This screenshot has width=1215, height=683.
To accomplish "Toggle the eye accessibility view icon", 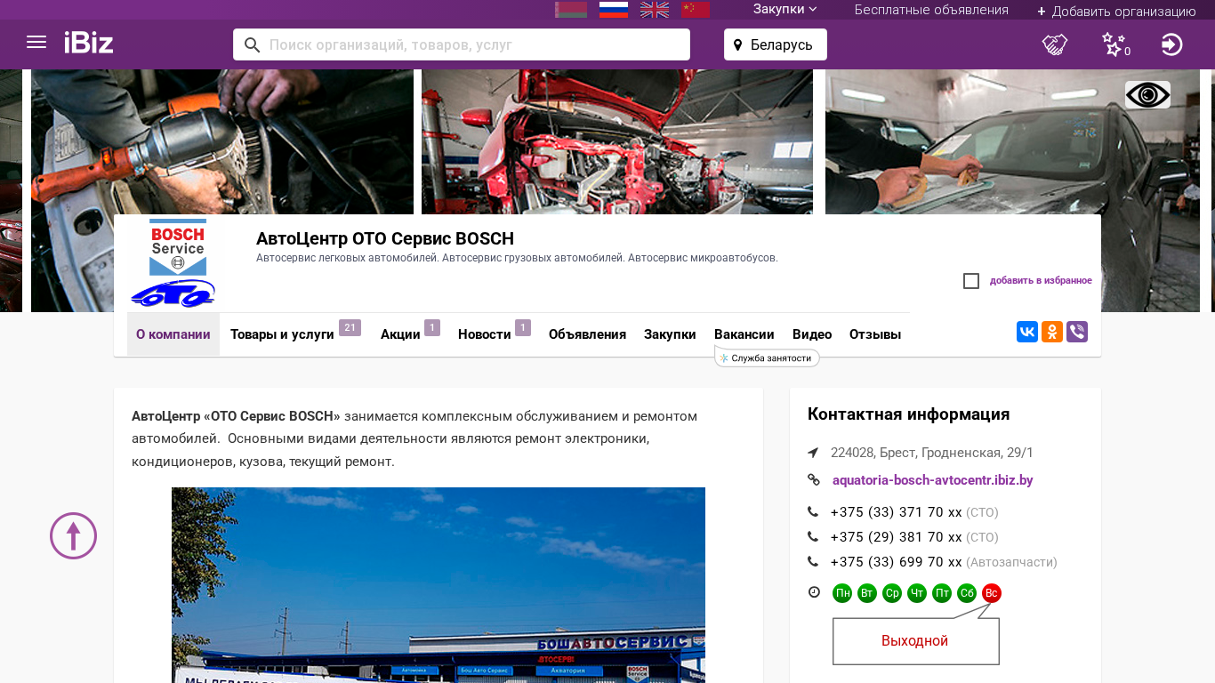I will click(x=1147, y=95).
